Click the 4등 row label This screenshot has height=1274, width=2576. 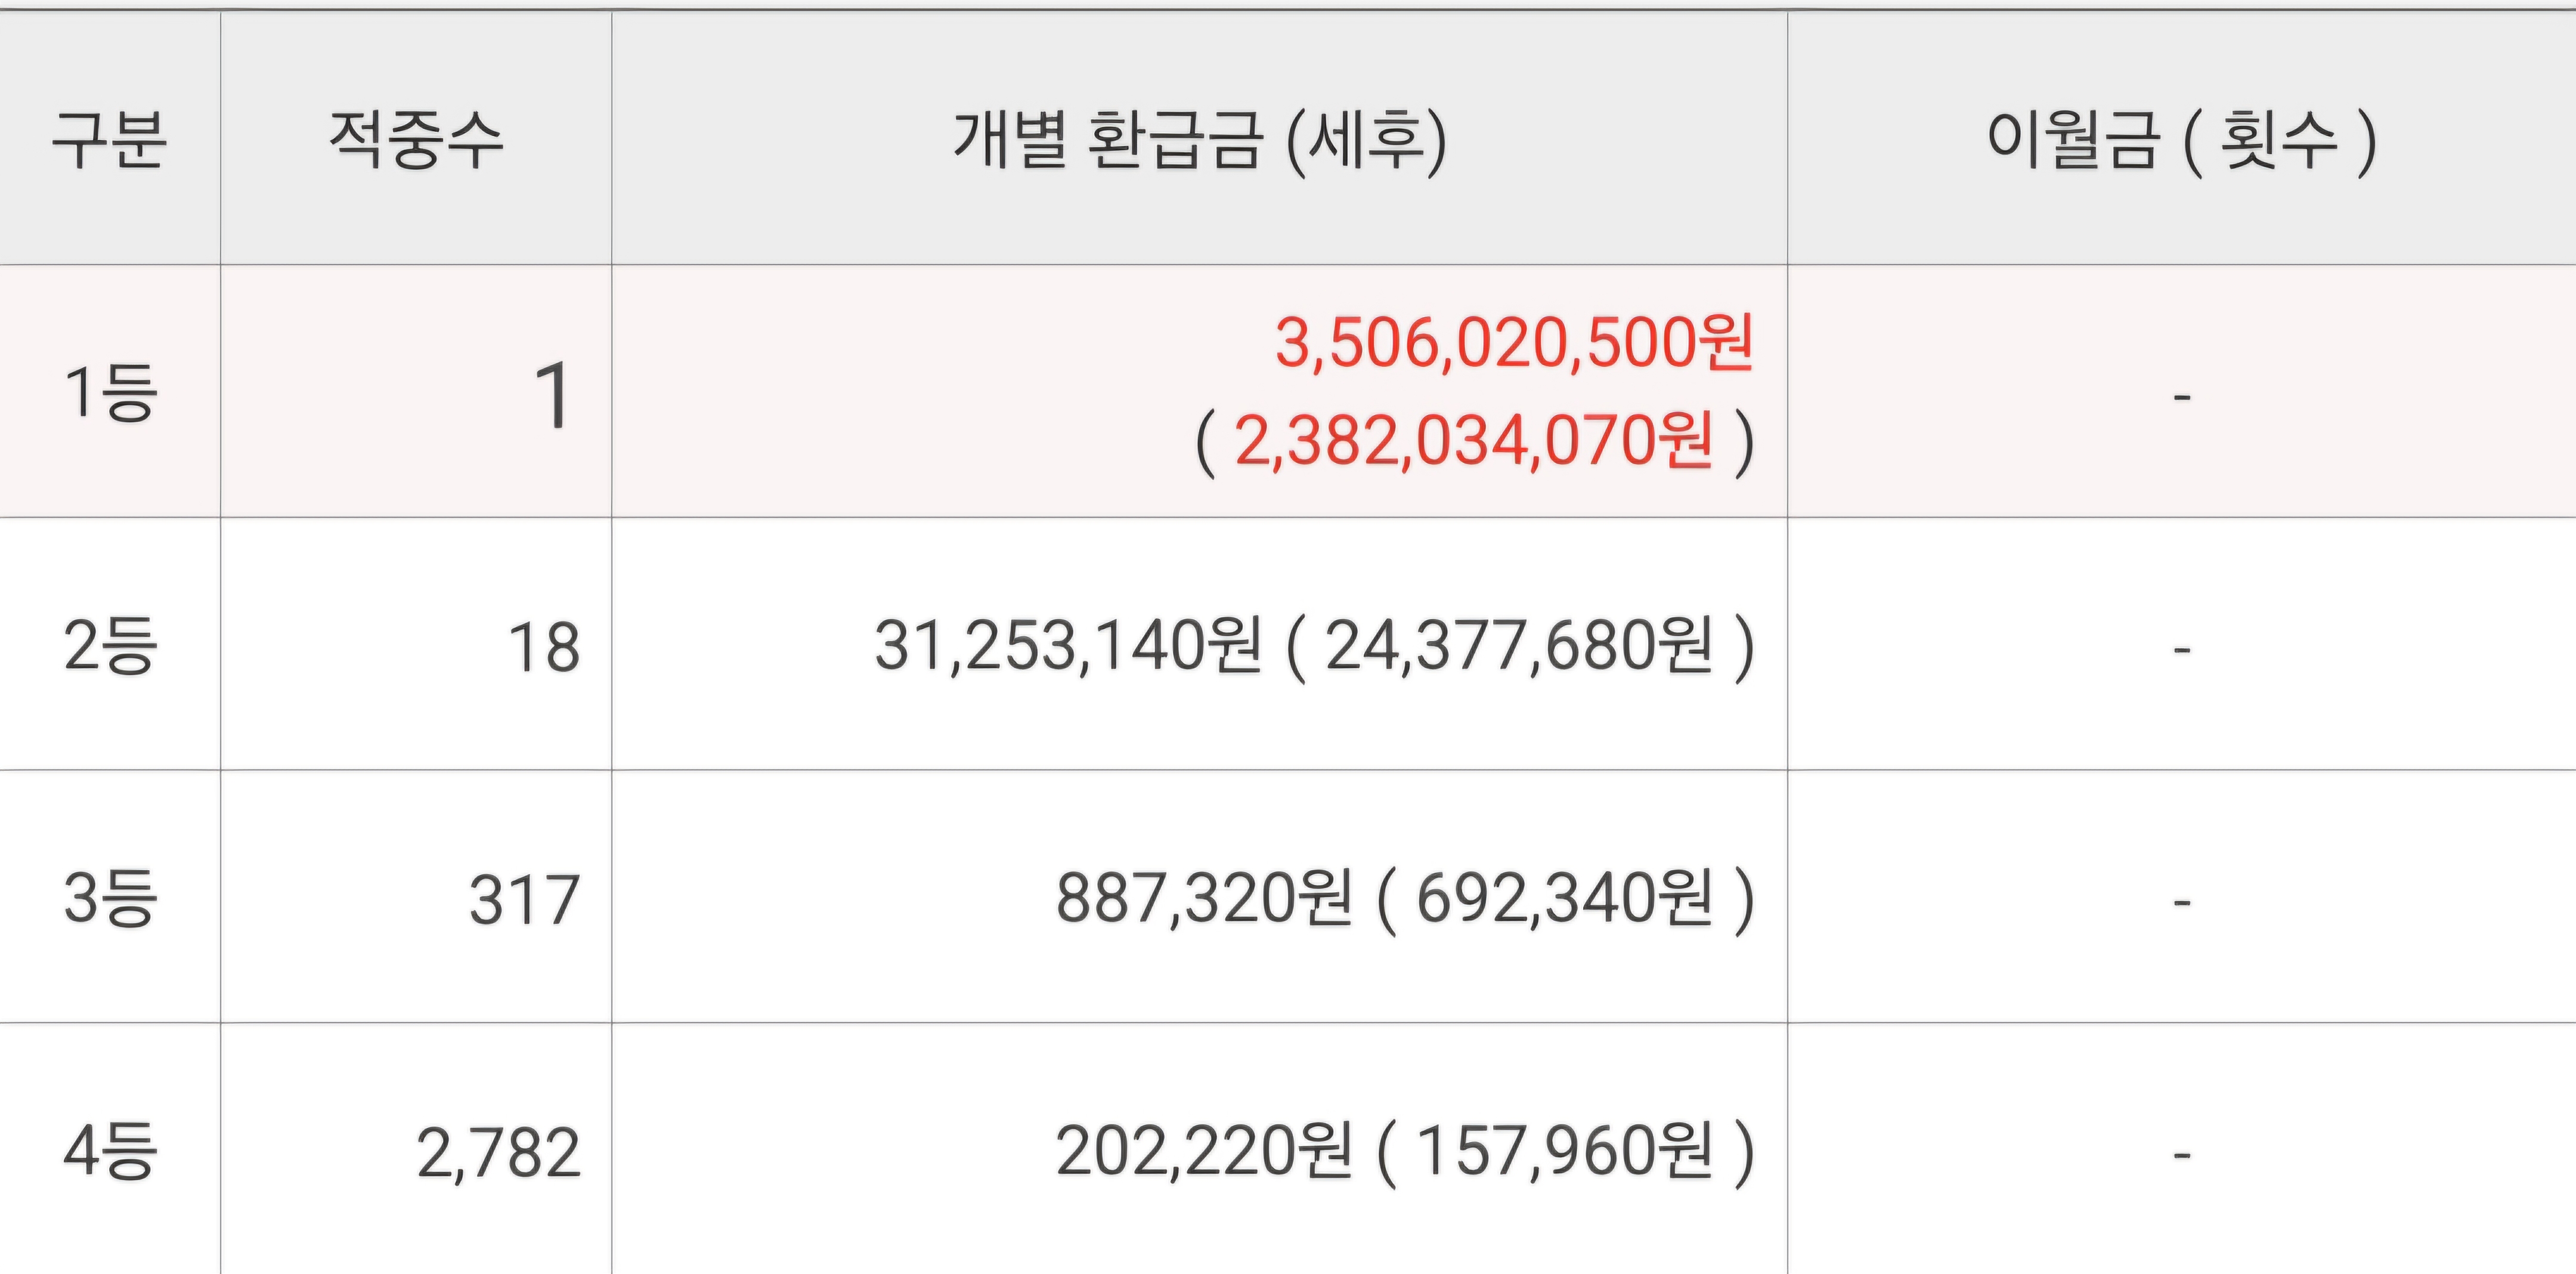pos(109,1151)
